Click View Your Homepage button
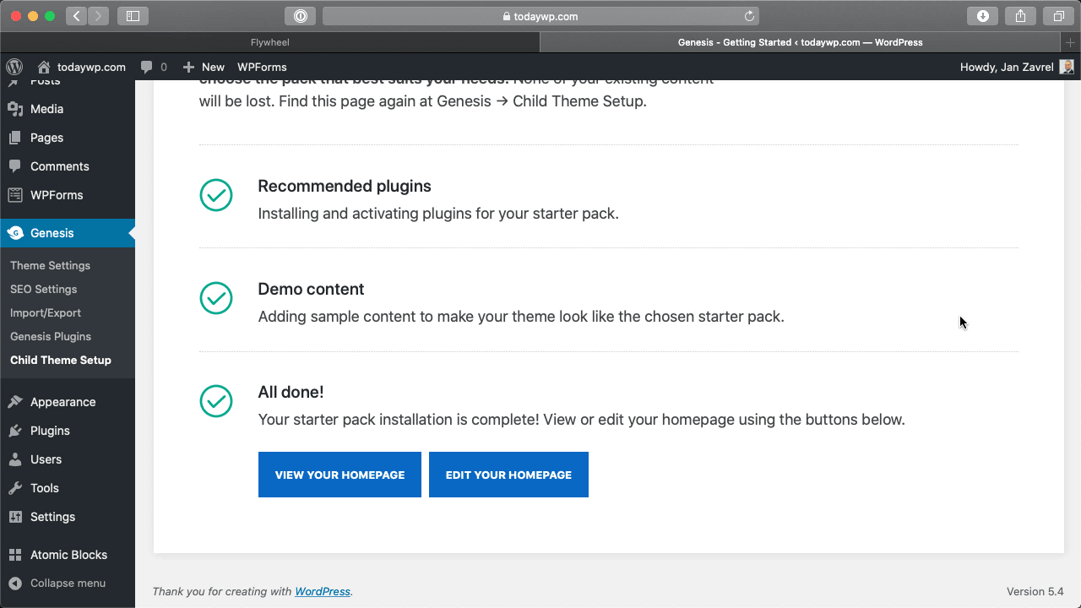The image size is (1081, 608). point(340,475)
